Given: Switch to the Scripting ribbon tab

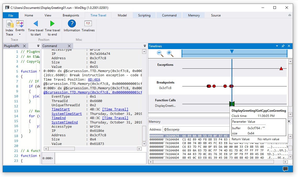Looking at the screenshot, I should (x=144, y=15).
